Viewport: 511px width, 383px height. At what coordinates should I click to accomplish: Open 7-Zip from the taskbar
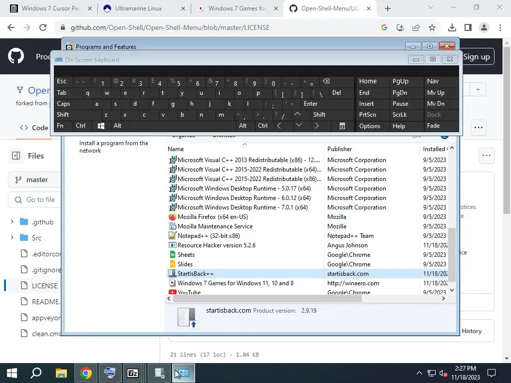pos(133,373)
